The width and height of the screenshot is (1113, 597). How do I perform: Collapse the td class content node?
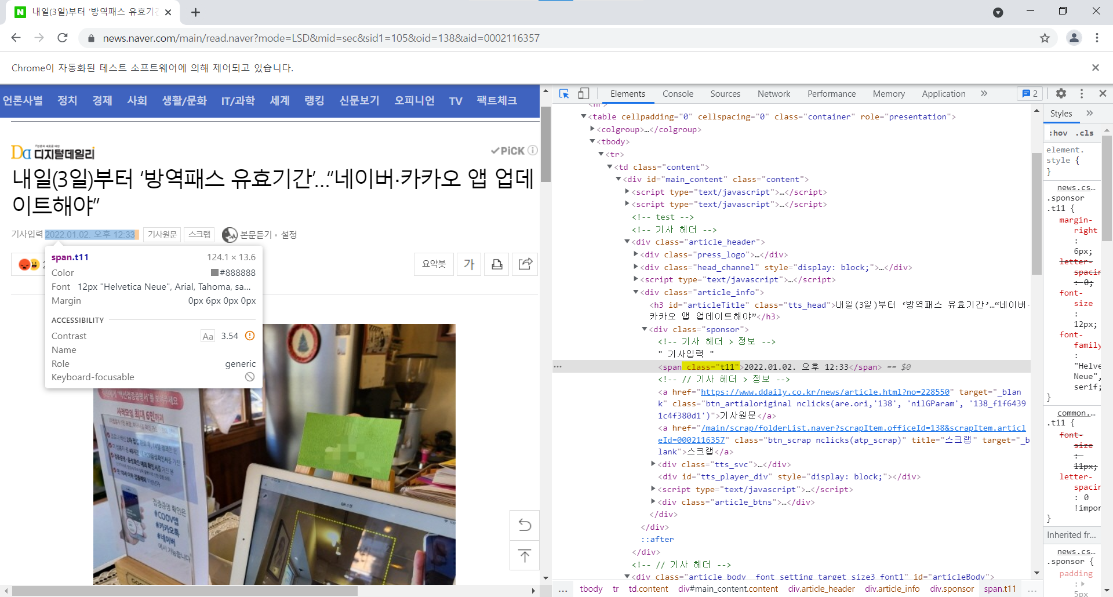[610, 167]
